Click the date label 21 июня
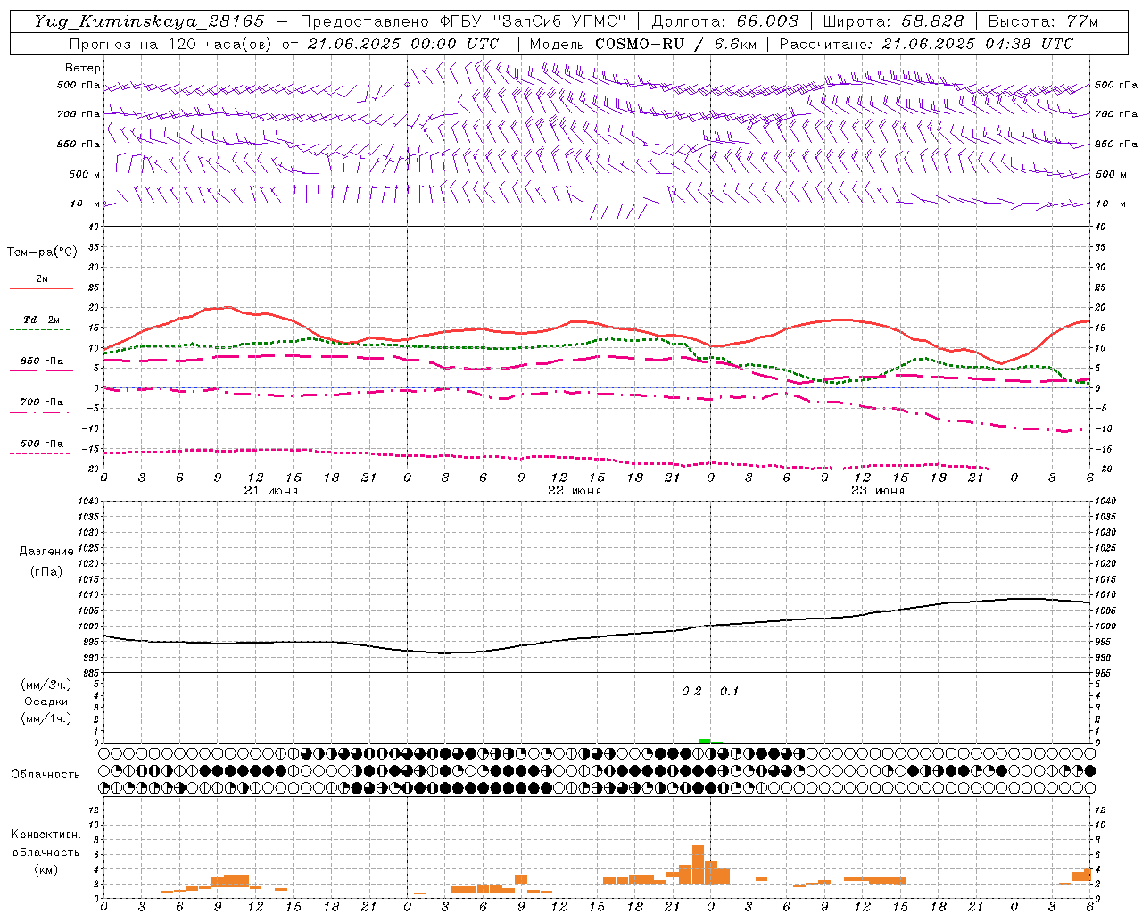This screenshot has width=1142, height=914. 270,491
